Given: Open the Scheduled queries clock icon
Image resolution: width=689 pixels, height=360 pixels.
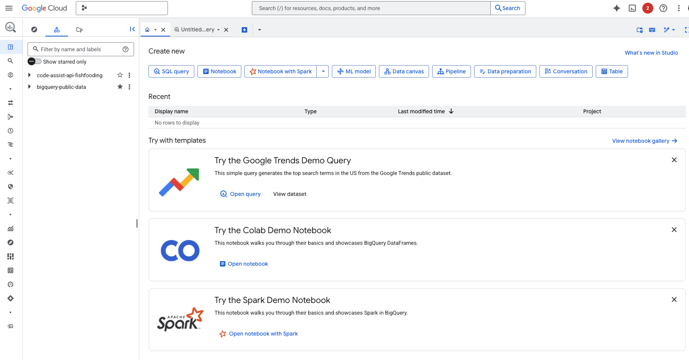Looking at the screenshot, I should (10, 131).
